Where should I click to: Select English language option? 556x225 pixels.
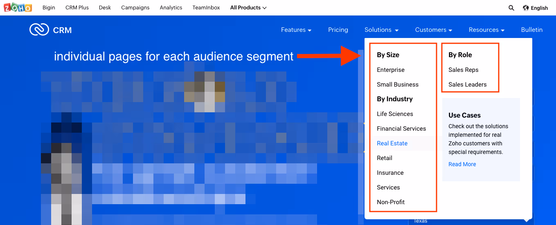coord(539,8)
